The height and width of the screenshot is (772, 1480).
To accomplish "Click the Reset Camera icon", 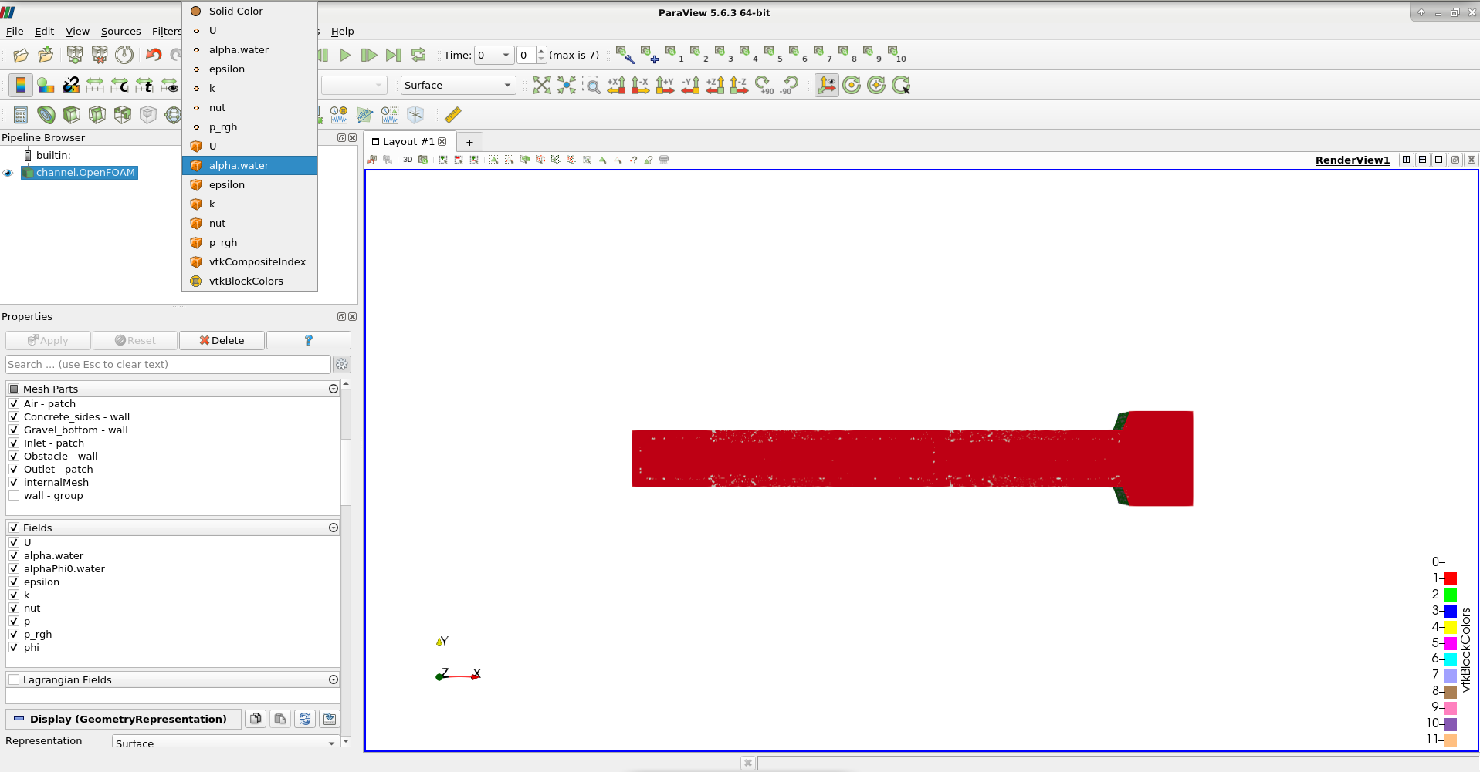I will pos(543,85).
